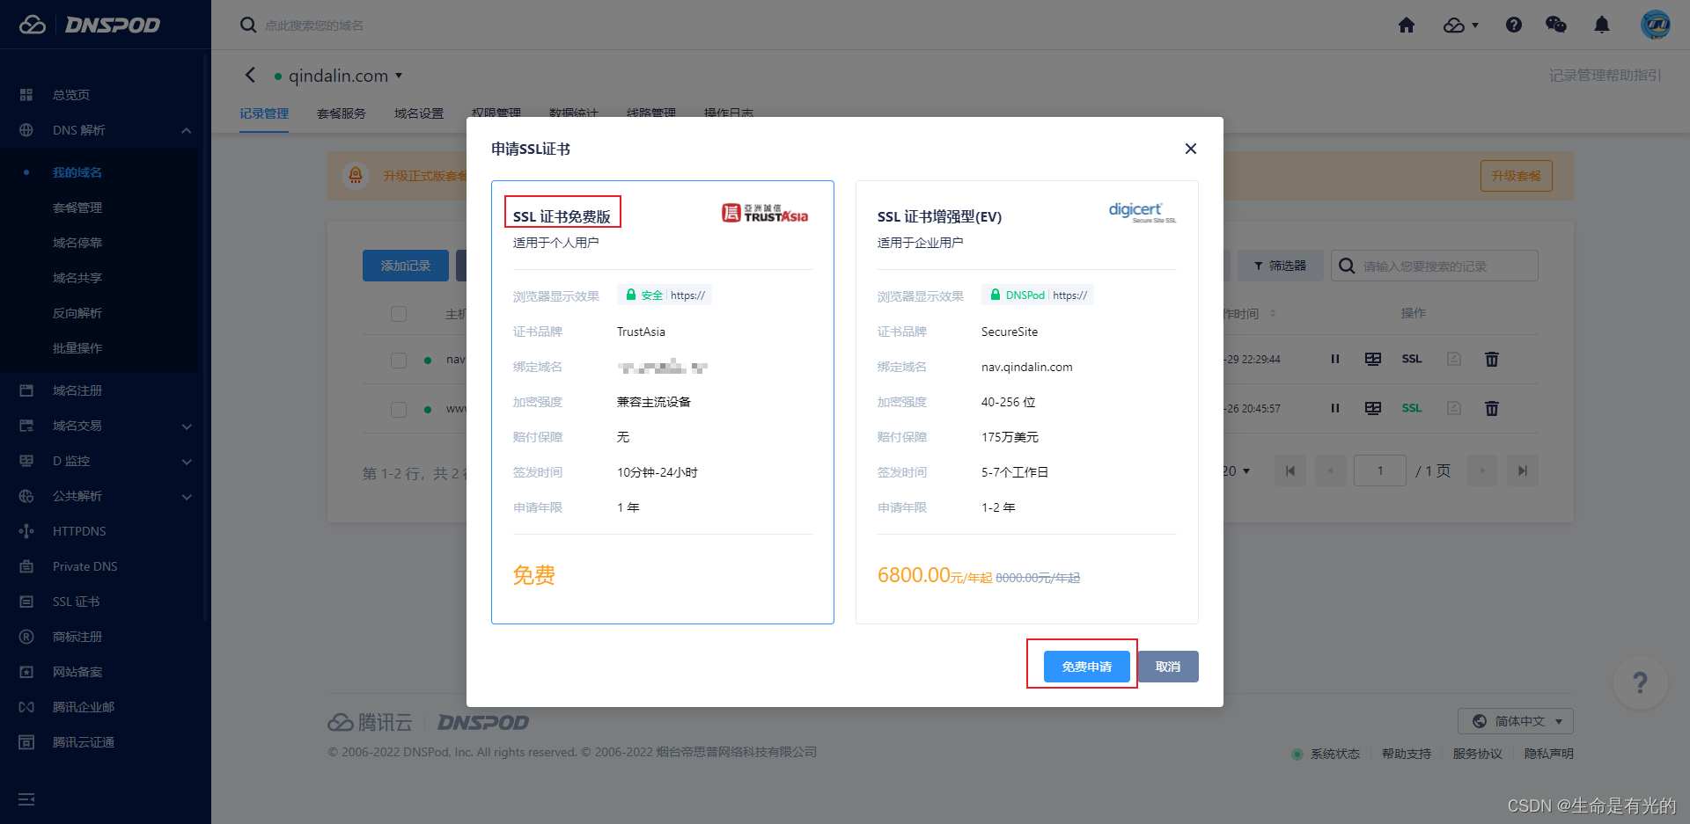Jump to the last page of records

(1523, 470)
